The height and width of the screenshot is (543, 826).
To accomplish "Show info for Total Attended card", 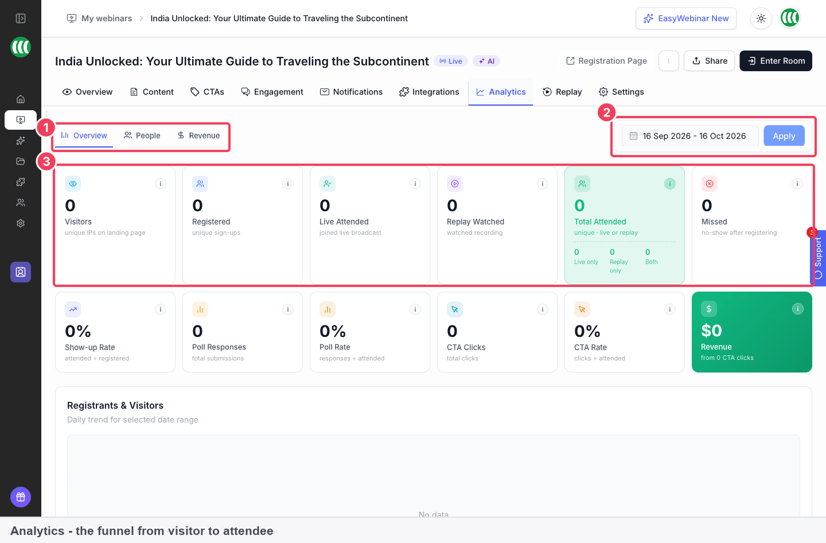I will point(670,184).
